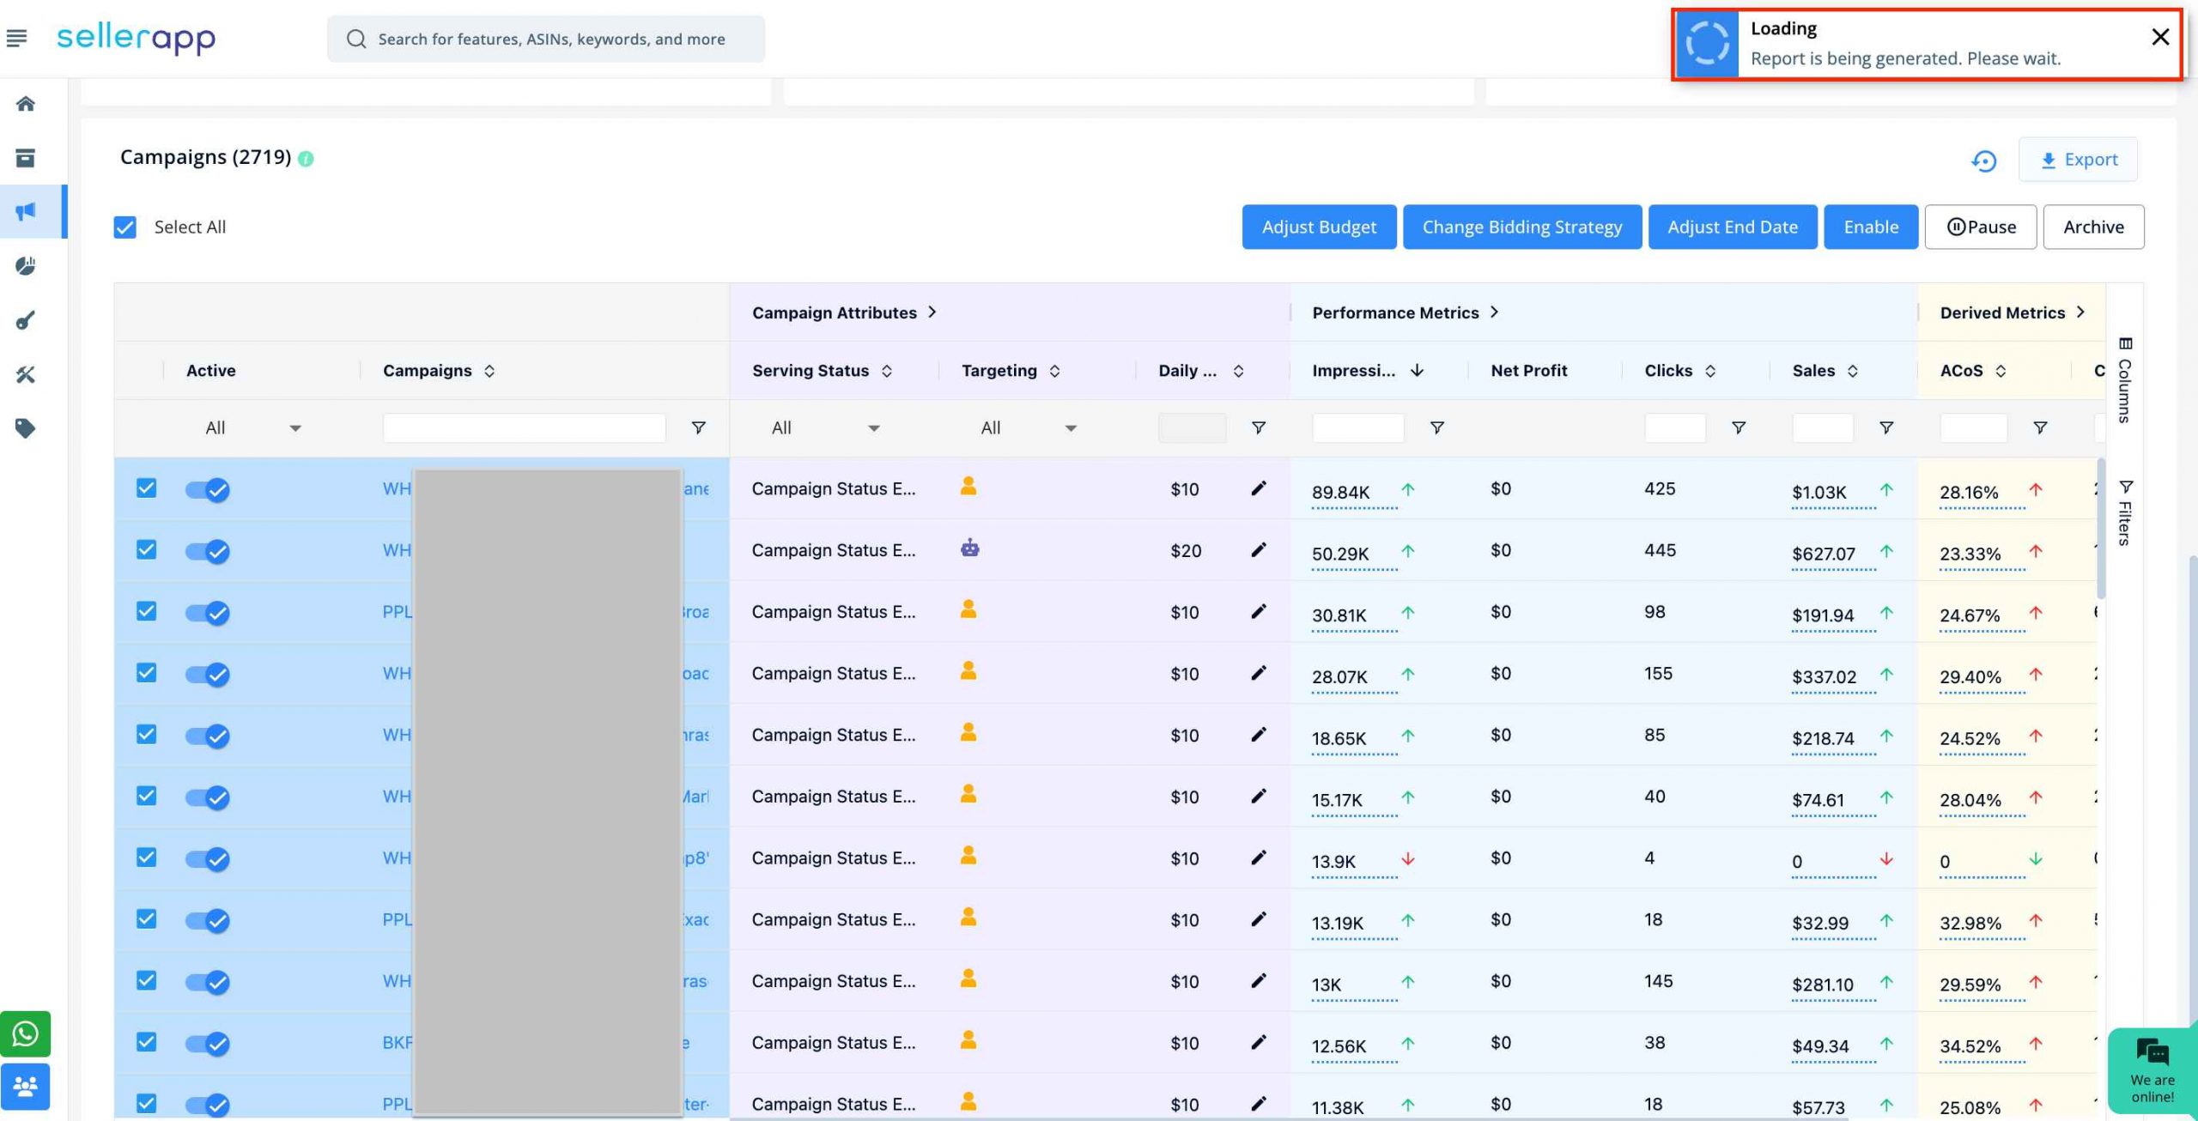Click the global search input field
The width and height of the screenshot is (2198, 1121).
[546, 39]
